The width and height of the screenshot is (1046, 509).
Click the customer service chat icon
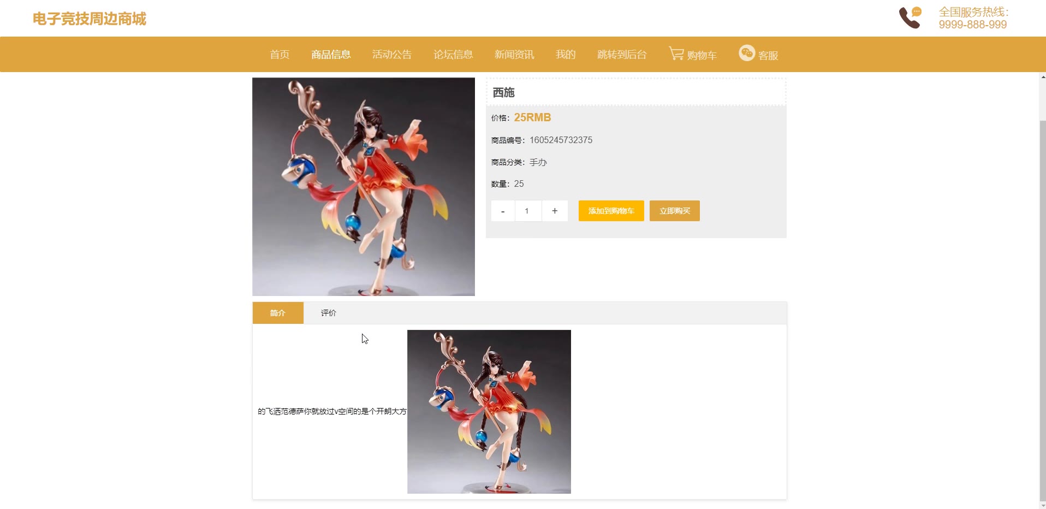pos(747,53)
